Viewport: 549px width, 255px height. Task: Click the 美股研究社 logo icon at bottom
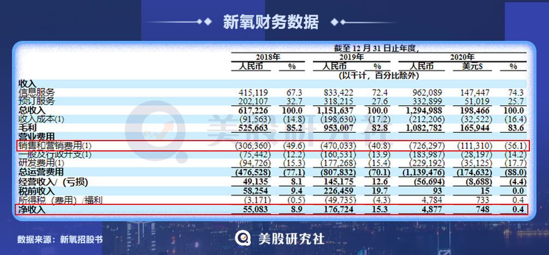pos(243,238)
